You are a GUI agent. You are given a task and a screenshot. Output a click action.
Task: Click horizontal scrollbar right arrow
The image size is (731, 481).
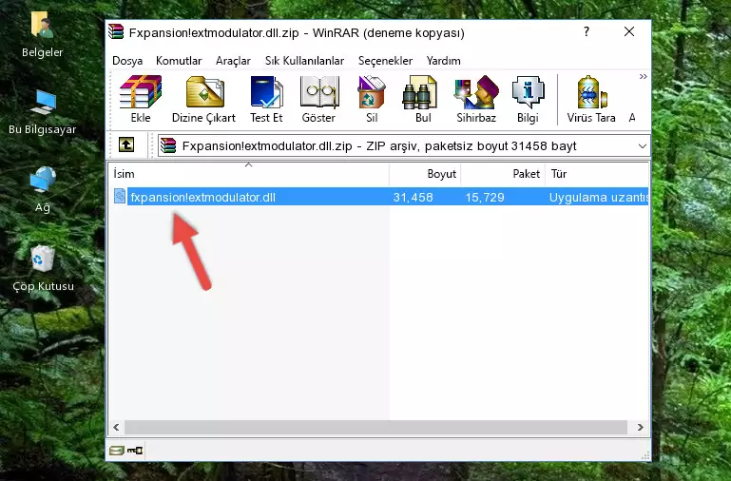pos(641,427)
